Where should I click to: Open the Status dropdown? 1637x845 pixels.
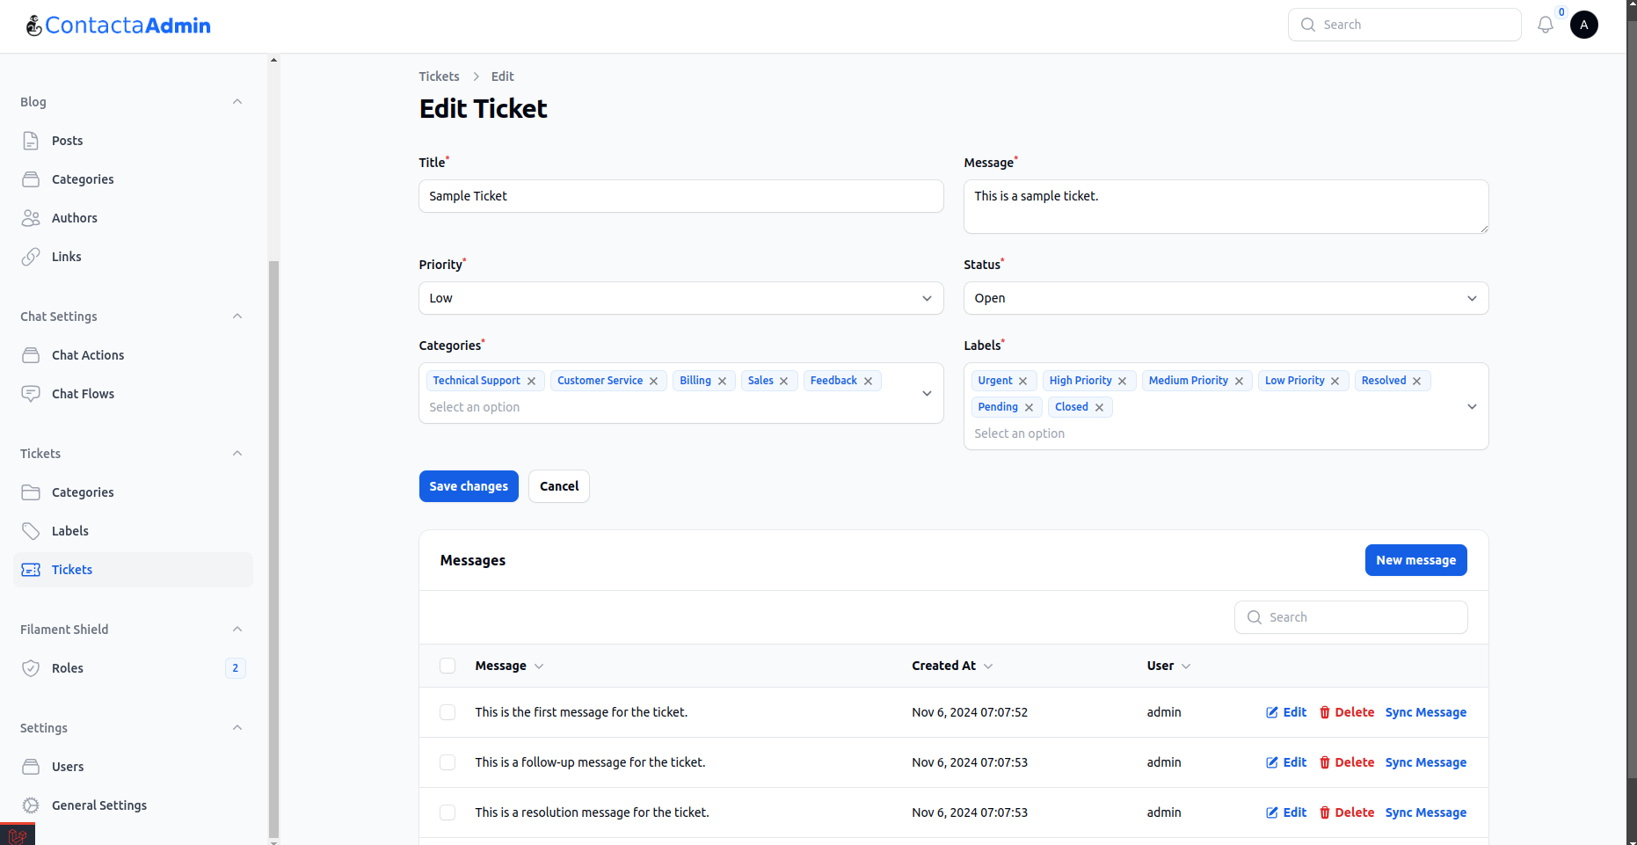point(1225,298)
